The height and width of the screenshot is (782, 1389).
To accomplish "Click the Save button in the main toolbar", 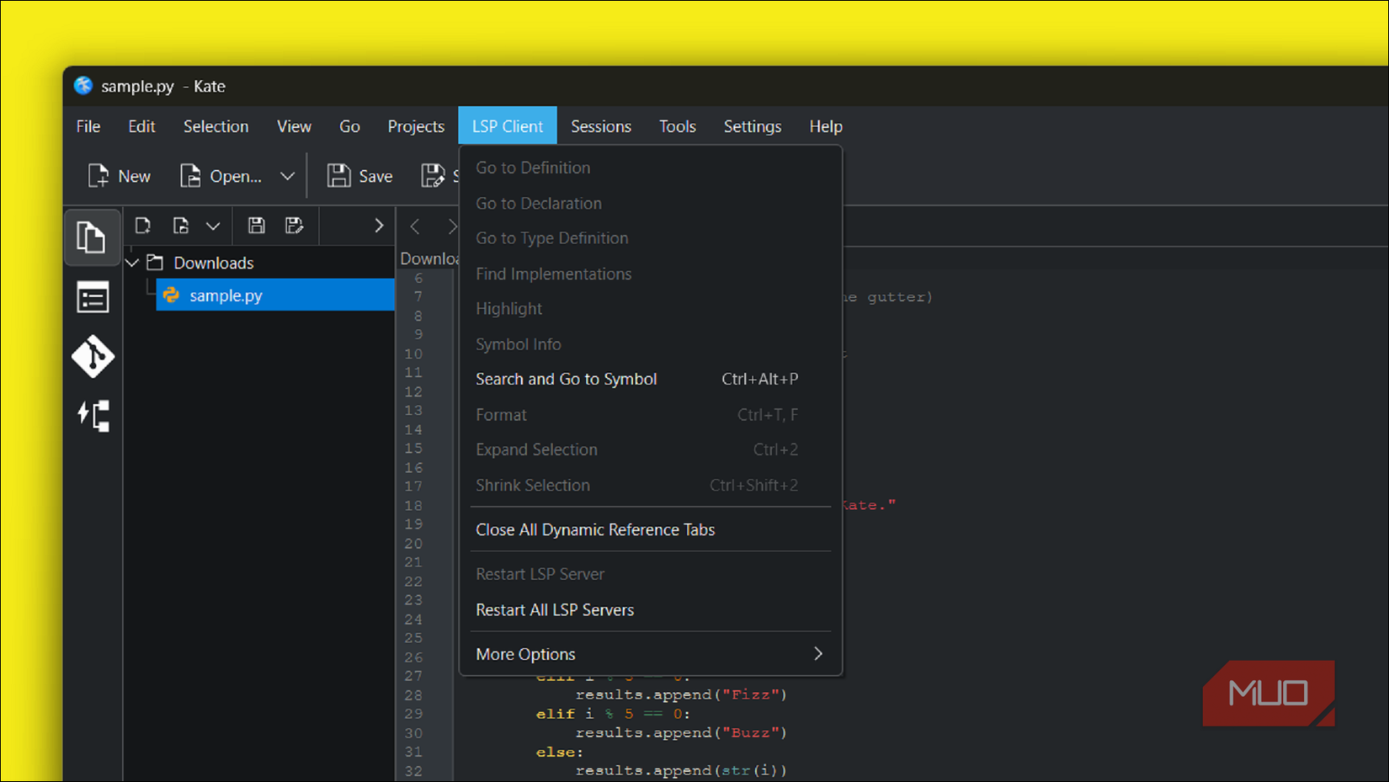I will pyautogui.click(x=359, y=176).
